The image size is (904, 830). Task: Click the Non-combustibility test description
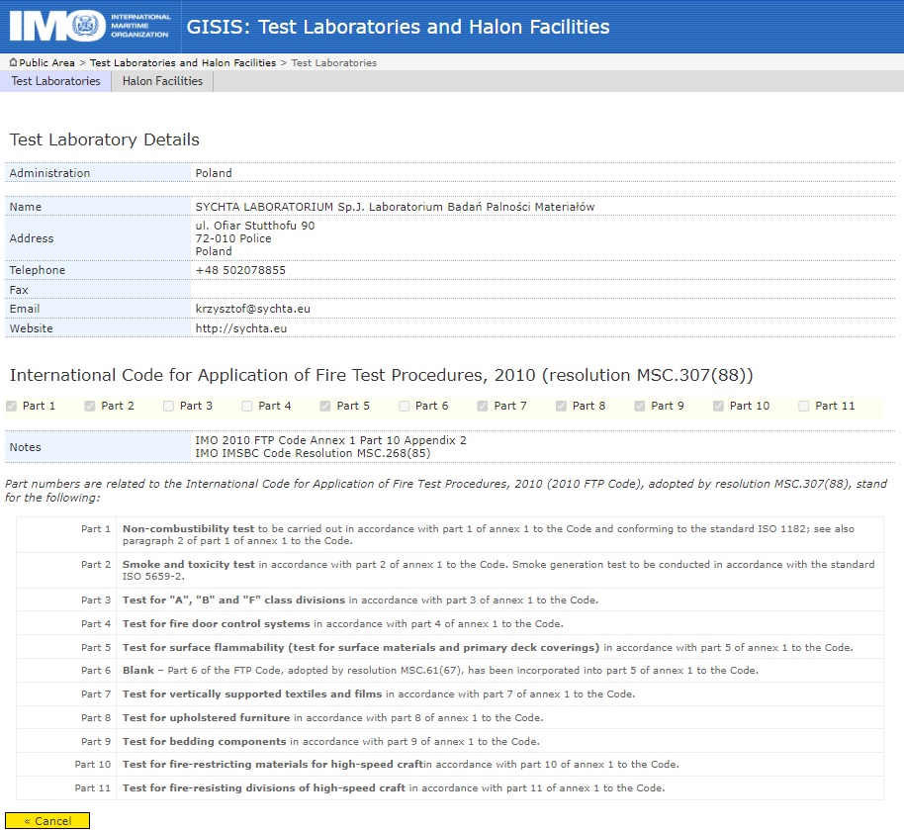click(x=489, y=534)
